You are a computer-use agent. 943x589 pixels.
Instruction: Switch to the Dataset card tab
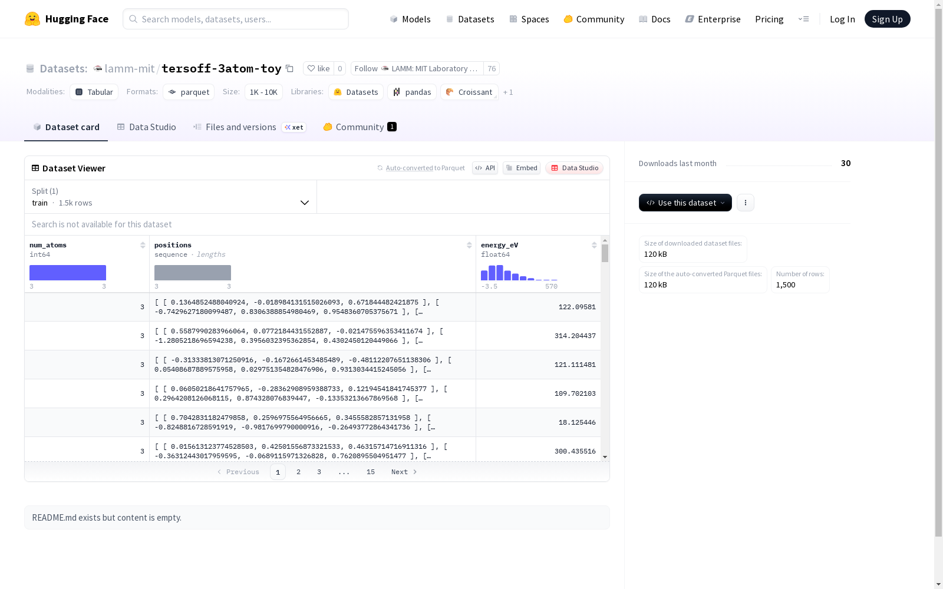click(x=66, y=127)
